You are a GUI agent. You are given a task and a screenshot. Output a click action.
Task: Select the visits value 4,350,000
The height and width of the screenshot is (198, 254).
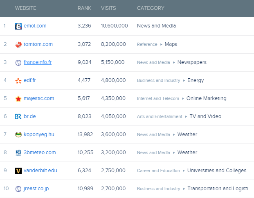coord(113,98)
